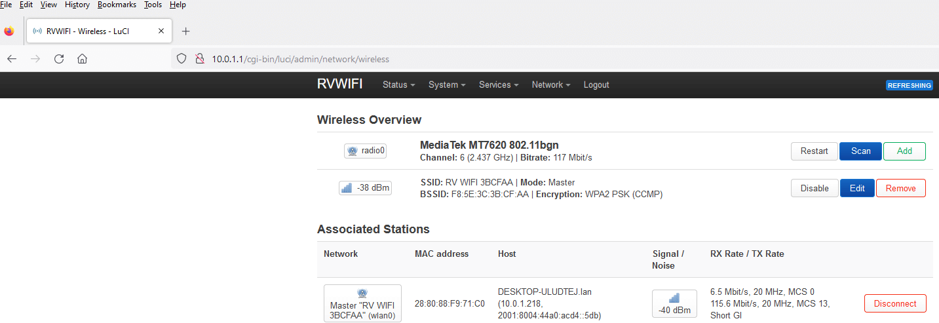Click the insecure connection padlock icon

point(200,59)
